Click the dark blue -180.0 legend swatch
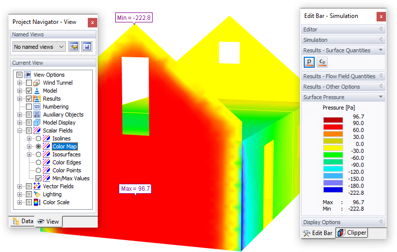This screenshot has width=397, height=252. click(333, 190)
